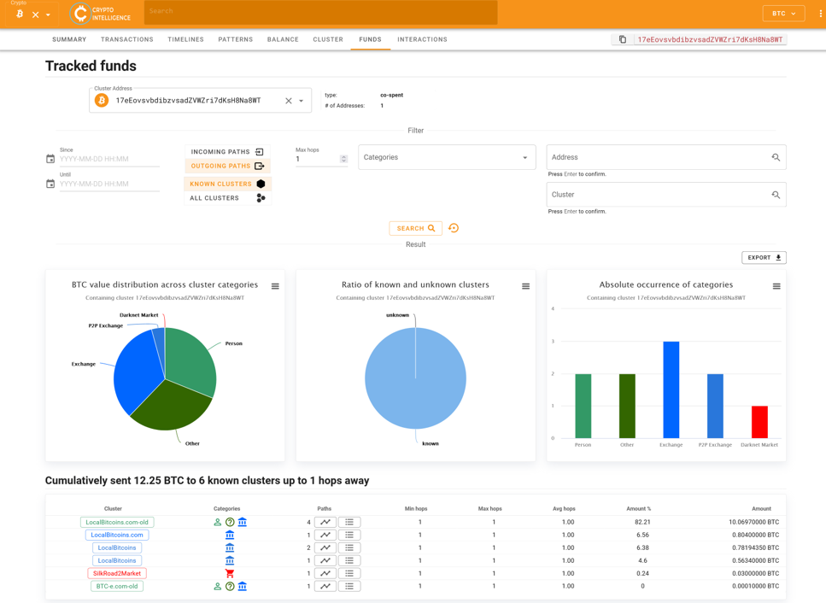Image resolution: width=826 pixels, height=603 pixels.
Task: Open the Interactions tab
Action: (422, 39)
